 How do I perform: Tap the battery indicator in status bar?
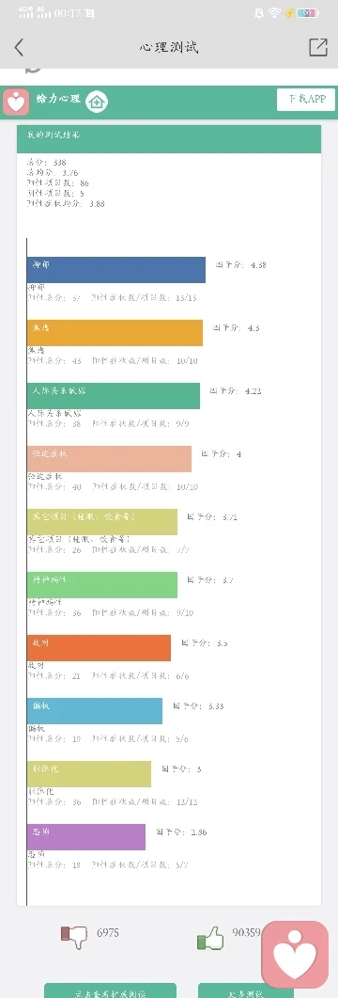(308, 13)
